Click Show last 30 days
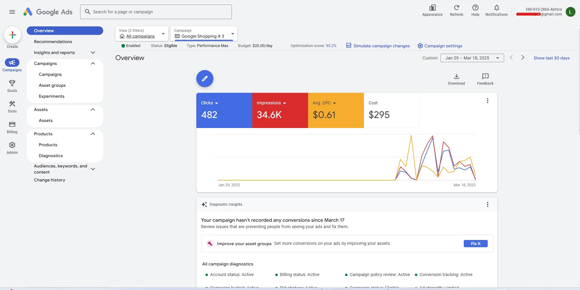The width and height of the screenshot is (580, 290). [551, 58]
